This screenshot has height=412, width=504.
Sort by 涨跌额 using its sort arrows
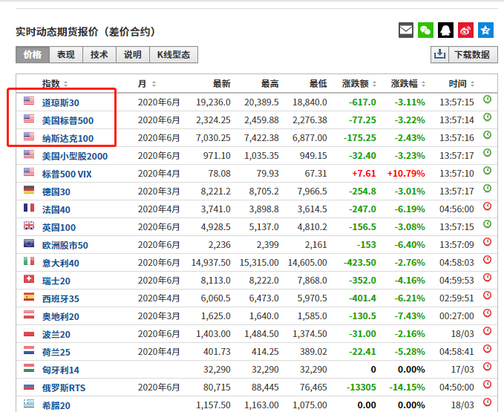374,84
